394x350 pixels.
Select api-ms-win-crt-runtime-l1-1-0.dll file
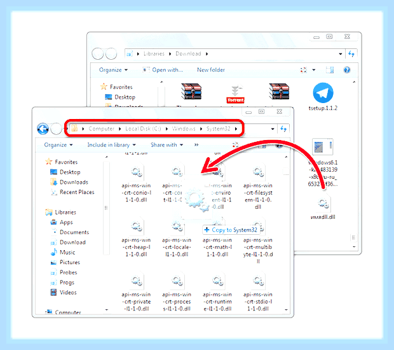tap(217, 292)
